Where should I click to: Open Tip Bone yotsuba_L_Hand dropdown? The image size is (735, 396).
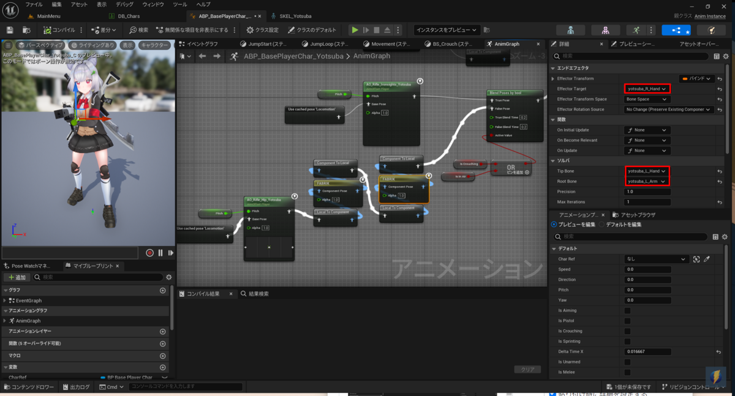coord(647,171)
